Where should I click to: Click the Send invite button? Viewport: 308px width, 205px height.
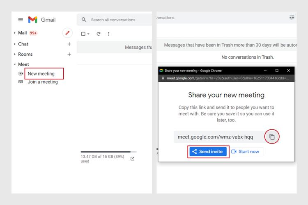[208, 152]
